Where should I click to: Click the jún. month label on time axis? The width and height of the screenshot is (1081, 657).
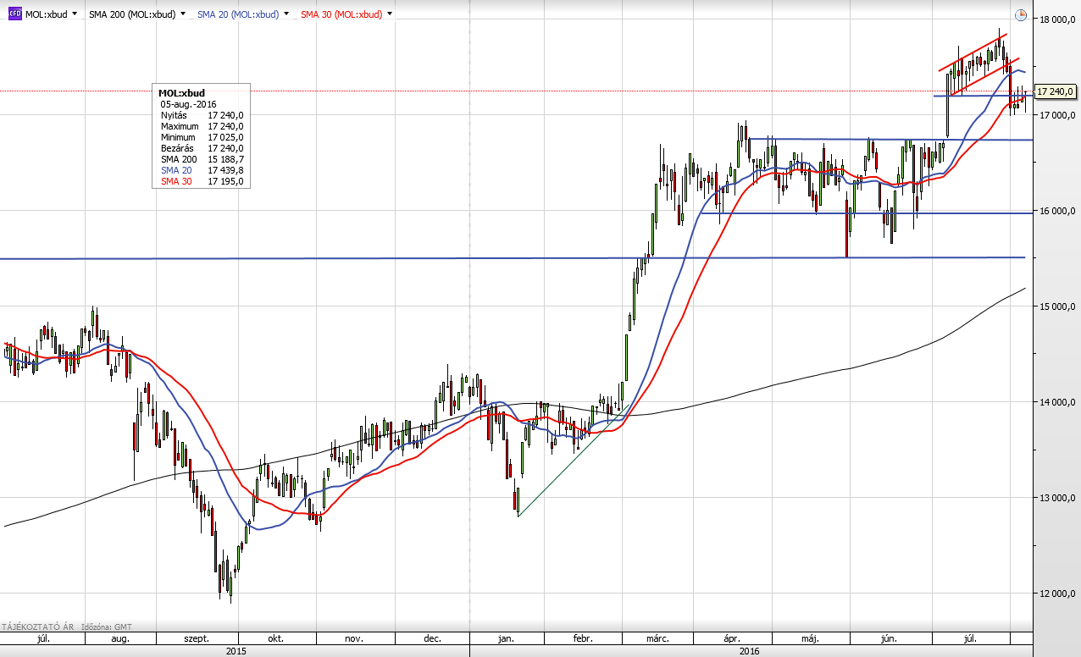890,638
